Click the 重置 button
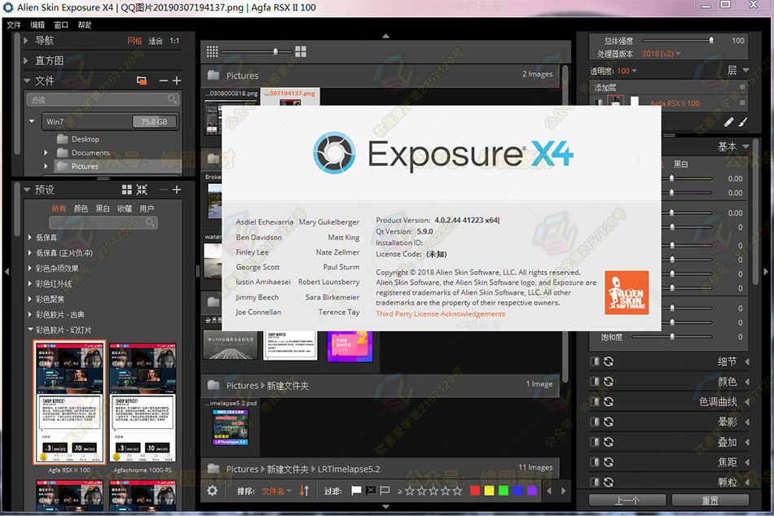Screen dimensions: 774x516 coord(710,501)
